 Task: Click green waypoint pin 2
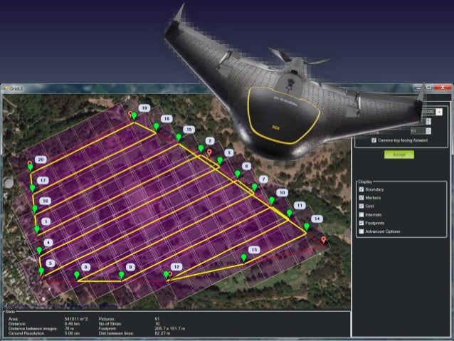(x=201, y=149)
